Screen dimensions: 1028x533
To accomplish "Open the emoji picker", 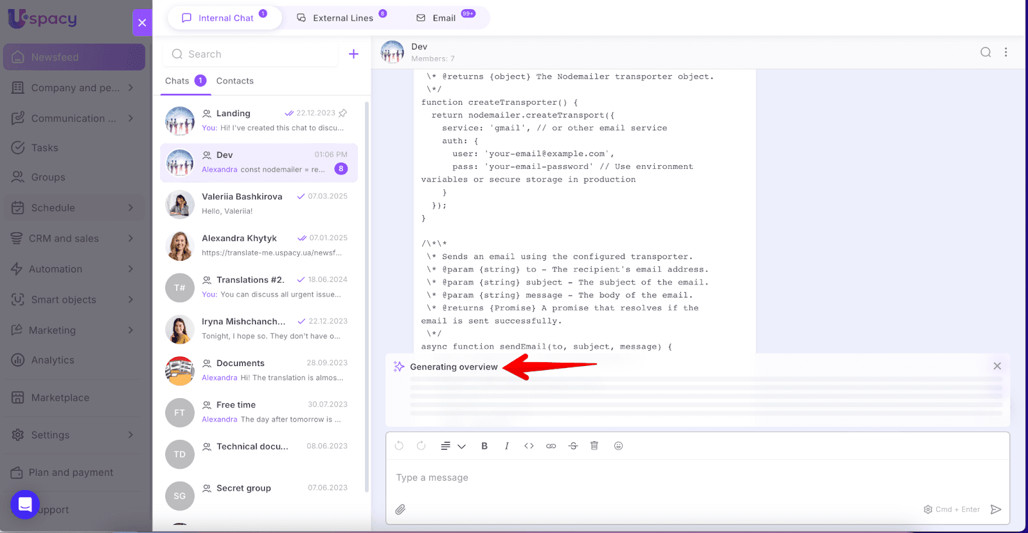I will pos(618,446).
